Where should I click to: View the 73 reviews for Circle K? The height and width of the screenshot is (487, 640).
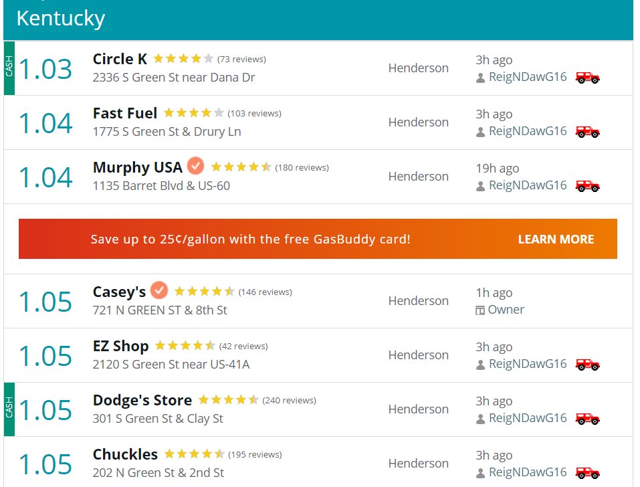coord(241,59)
